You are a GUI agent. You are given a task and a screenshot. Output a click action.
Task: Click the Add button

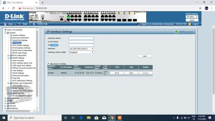click(145, 56)
